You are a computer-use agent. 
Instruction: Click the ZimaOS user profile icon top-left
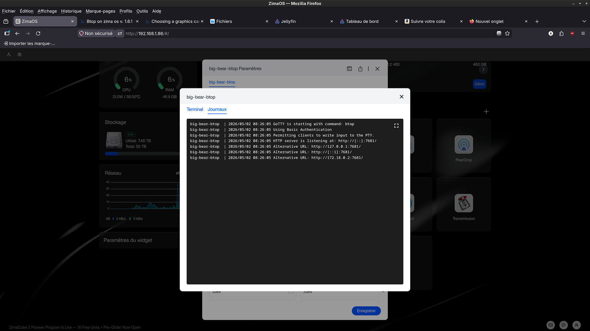coord(9,55)
